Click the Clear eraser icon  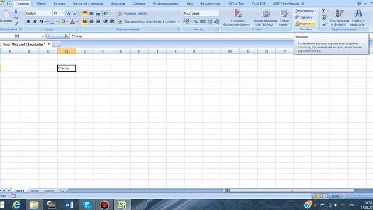324,23
